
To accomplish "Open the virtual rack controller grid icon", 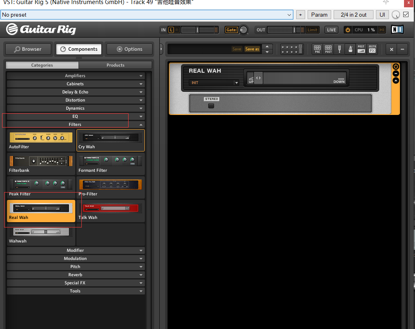I will (292, 49).
